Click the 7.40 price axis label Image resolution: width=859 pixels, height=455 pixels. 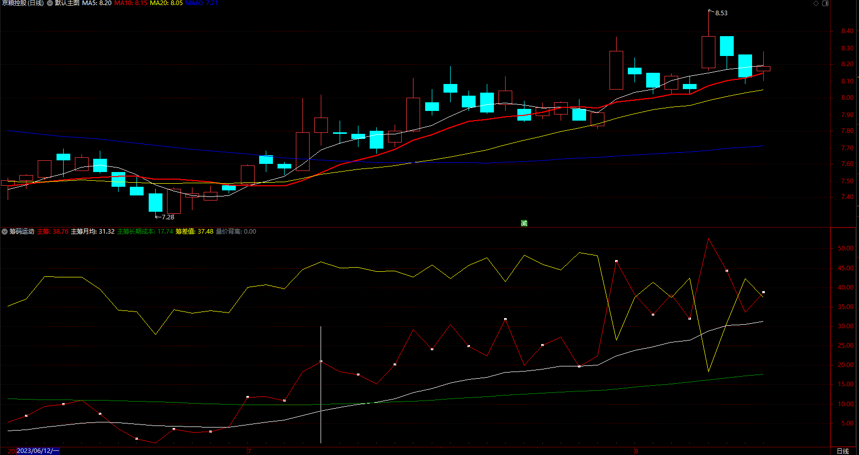coord(847,197)
